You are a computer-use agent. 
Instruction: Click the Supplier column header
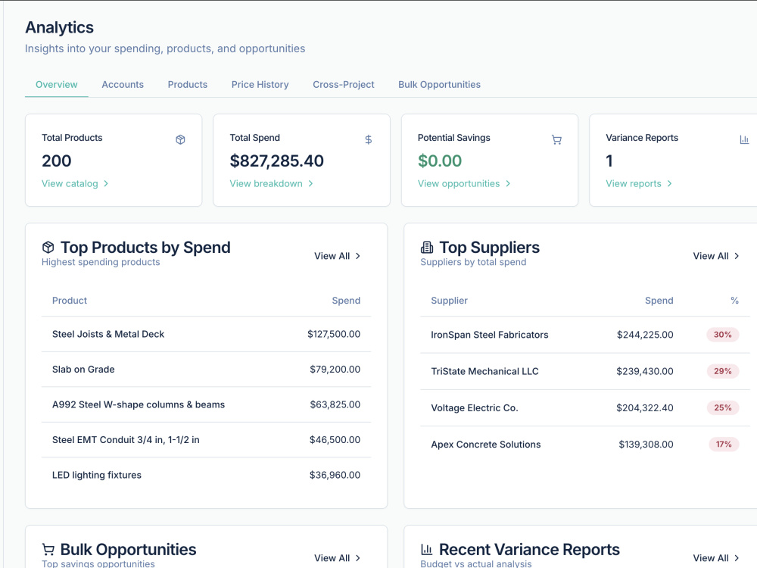[x=449, y=301]
